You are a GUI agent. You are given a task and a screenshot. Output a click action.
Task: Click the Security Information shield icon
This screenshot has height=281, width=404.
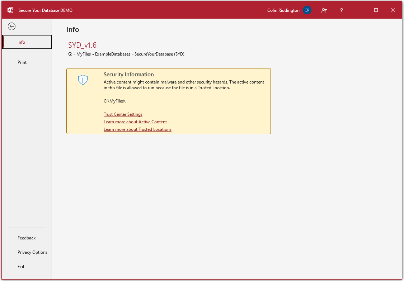83,80
